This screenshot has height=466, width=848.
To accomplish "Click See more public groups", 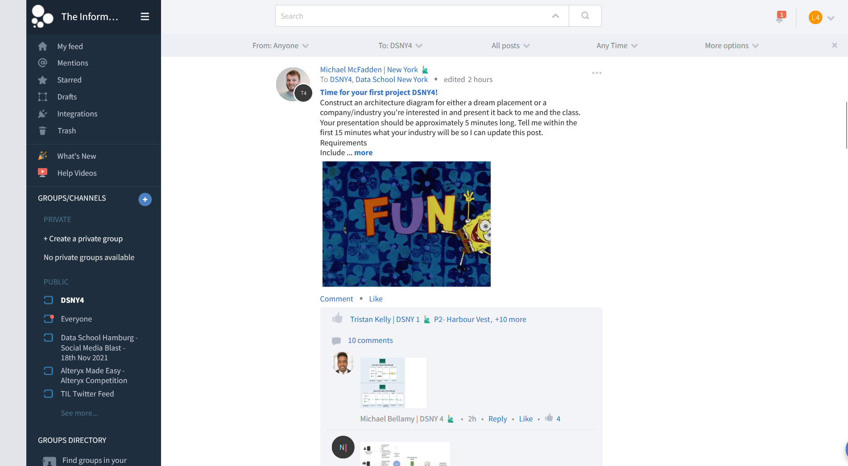I will point(79,413).
